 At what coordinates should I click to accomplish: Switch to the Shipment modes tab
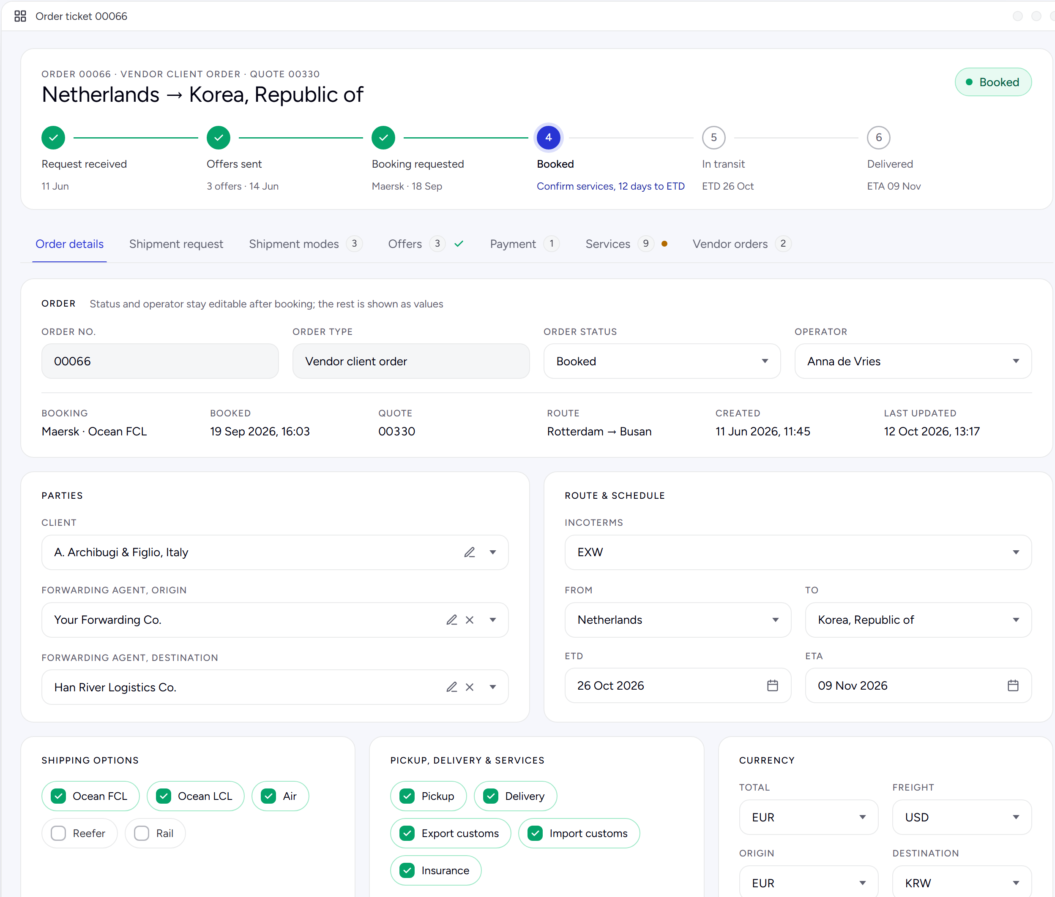point(305,244)
